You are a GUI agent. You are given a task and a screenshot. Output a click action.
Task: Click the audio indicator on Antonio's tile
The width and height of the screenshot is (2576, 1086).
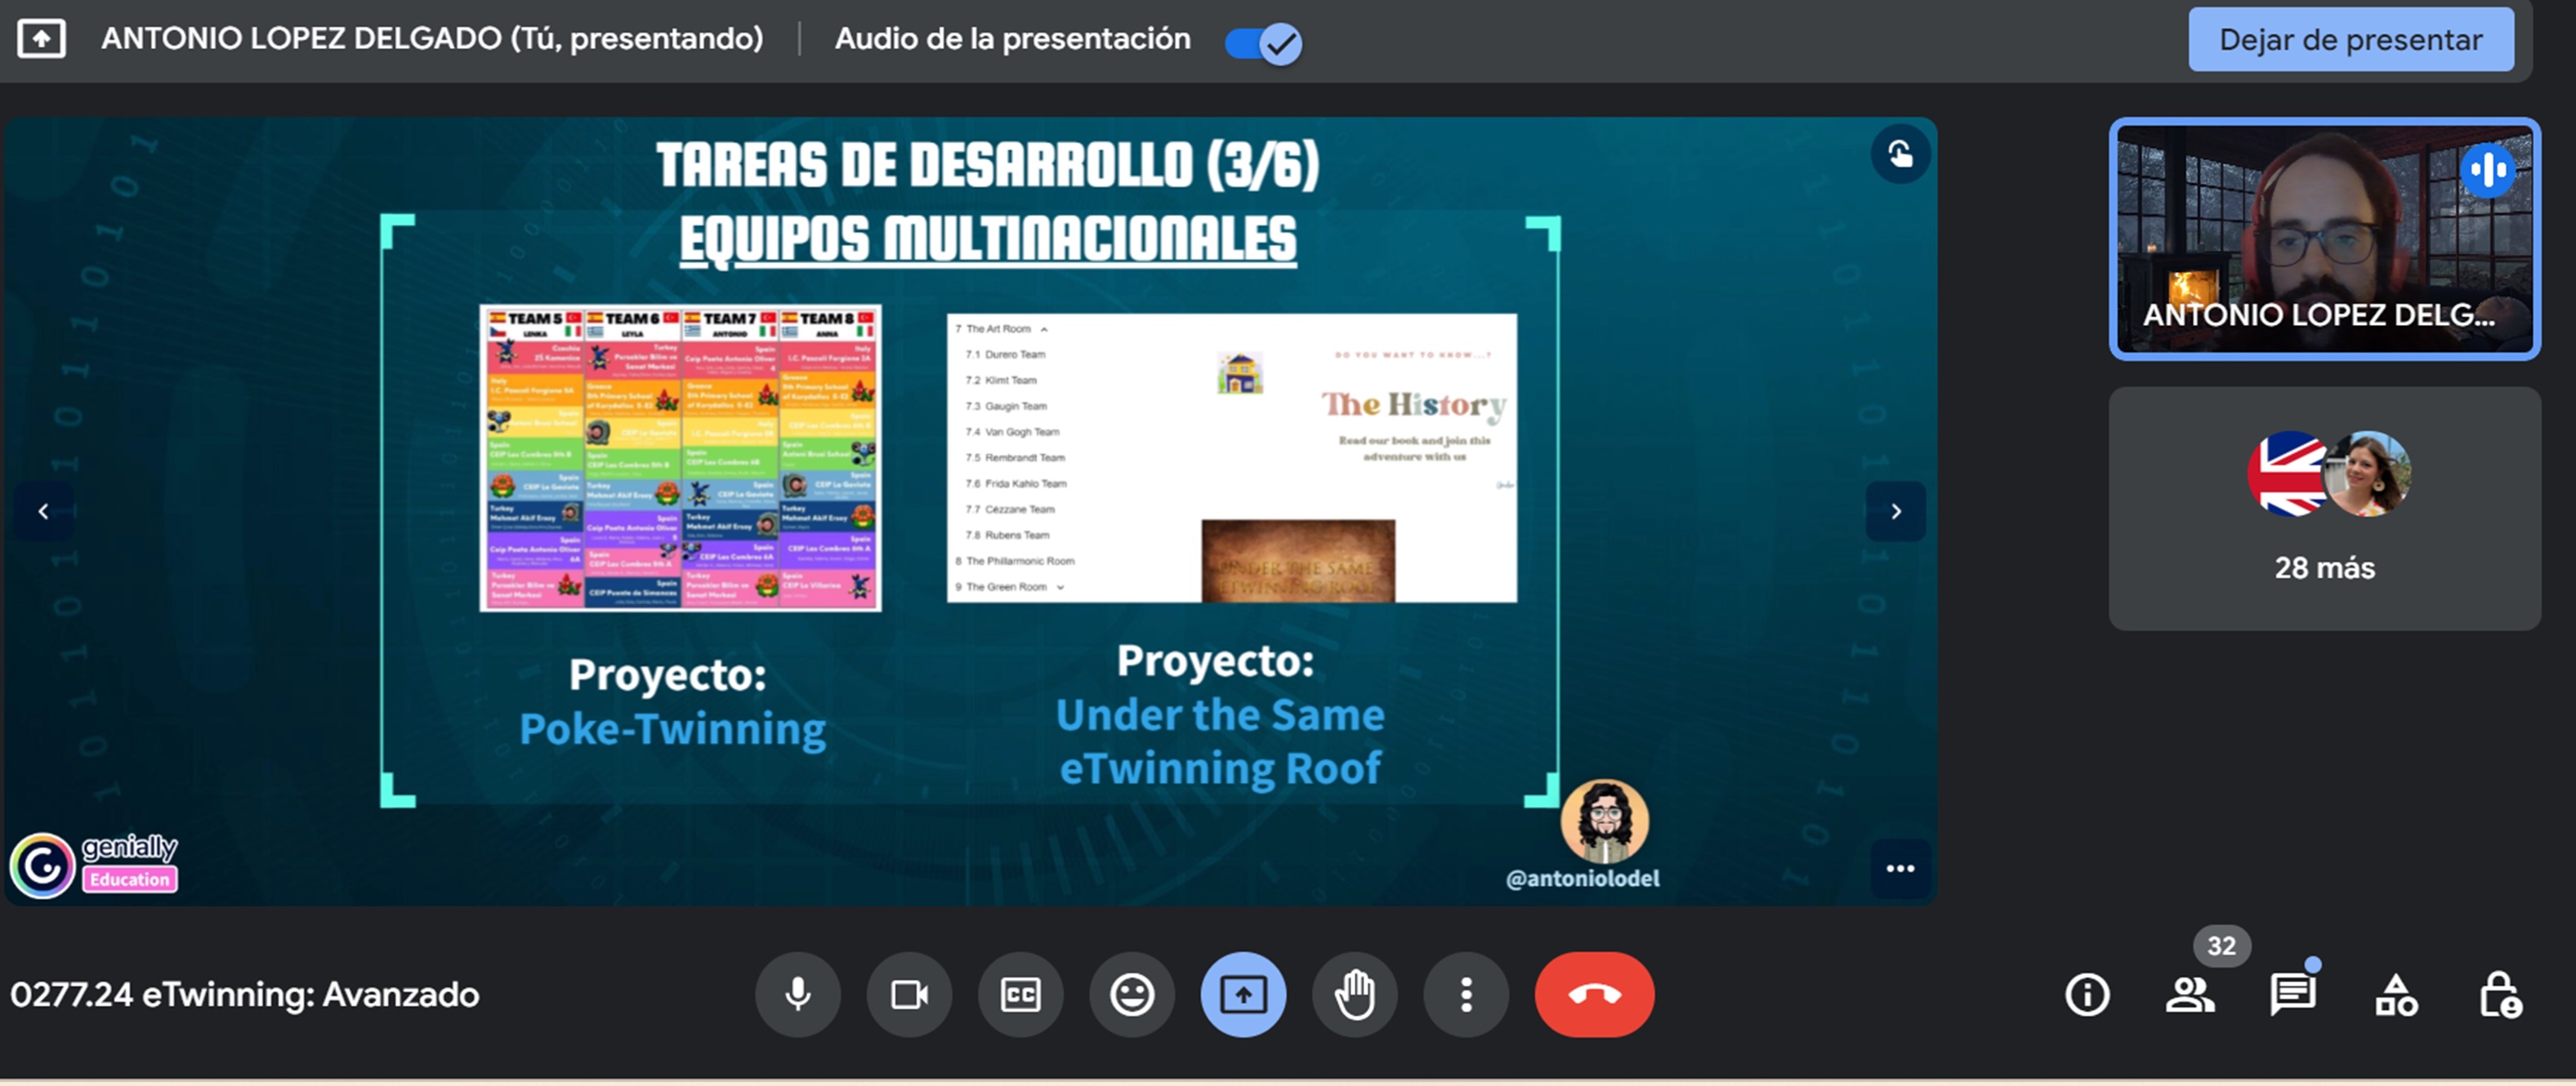(x=2488, y=170)
